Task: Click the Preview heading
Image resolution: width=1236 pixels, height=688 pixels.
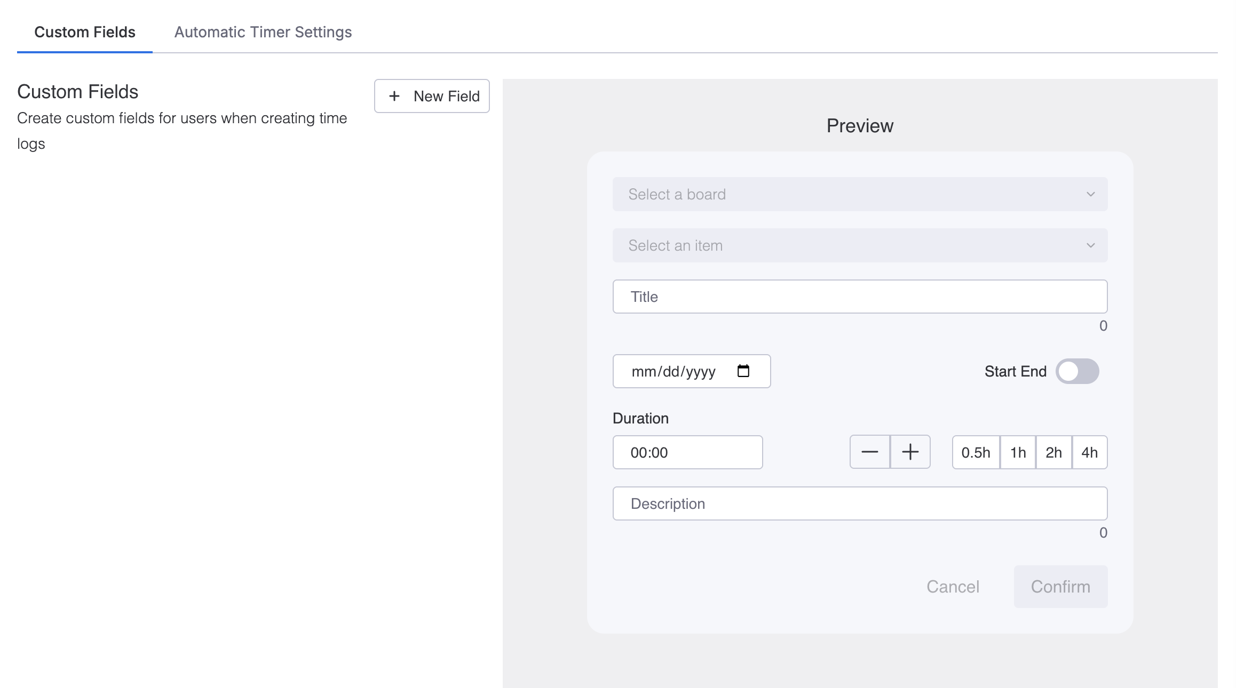Action: (860, 126)
